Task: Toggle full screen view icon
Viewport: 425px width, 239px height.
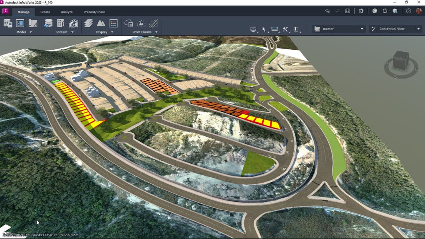Action: tap(348, 11)
